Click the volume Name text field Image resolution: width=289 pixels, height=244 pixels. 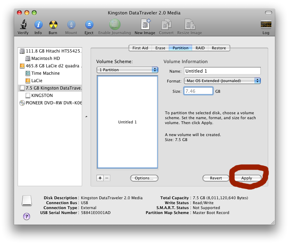222,71
